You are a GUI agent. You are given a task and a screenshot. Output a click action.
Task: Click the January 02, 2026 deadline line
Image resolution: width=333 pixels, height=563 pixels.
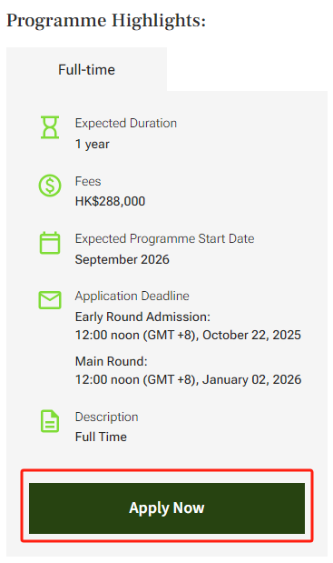click(x=188, y=379)
